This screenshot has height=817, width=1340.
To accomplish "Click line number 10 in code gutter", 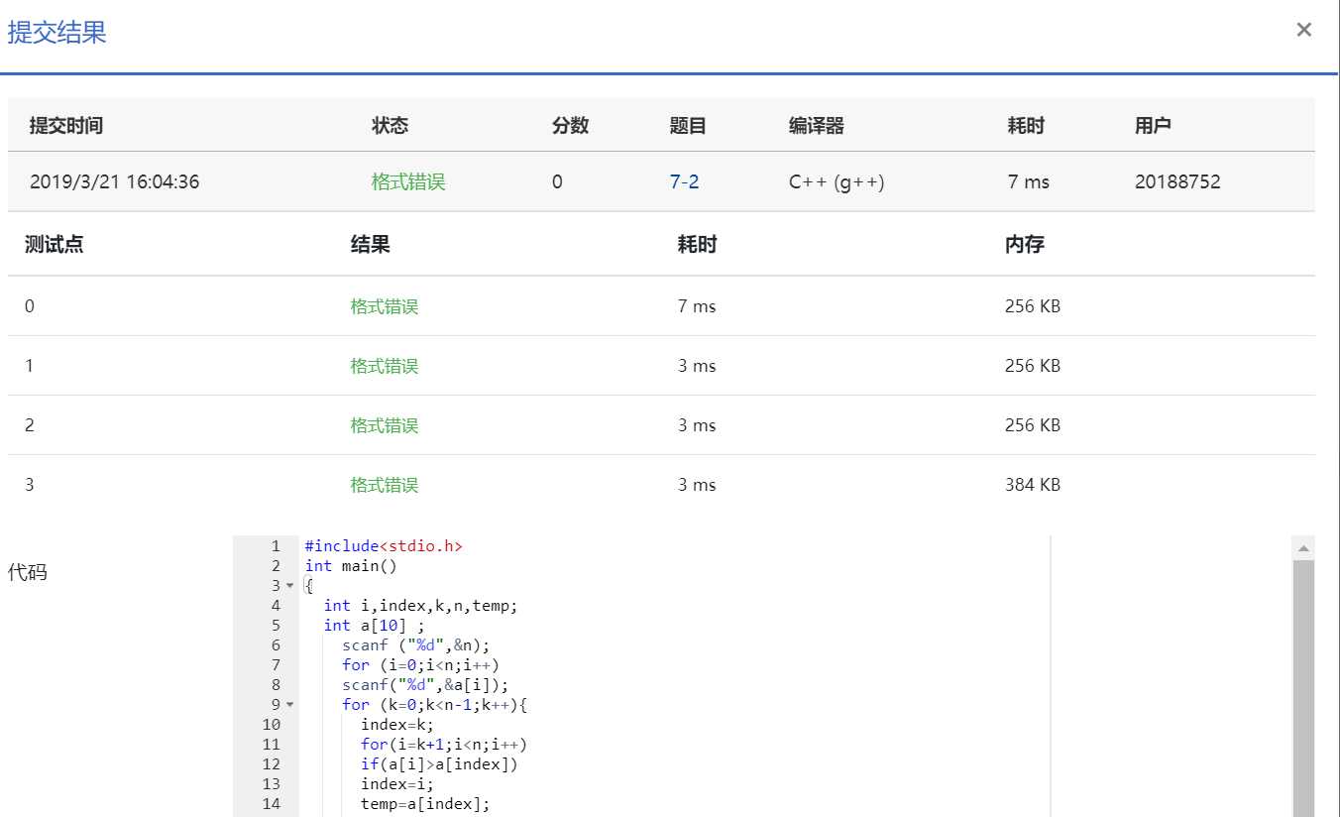I will pos(272,725).
